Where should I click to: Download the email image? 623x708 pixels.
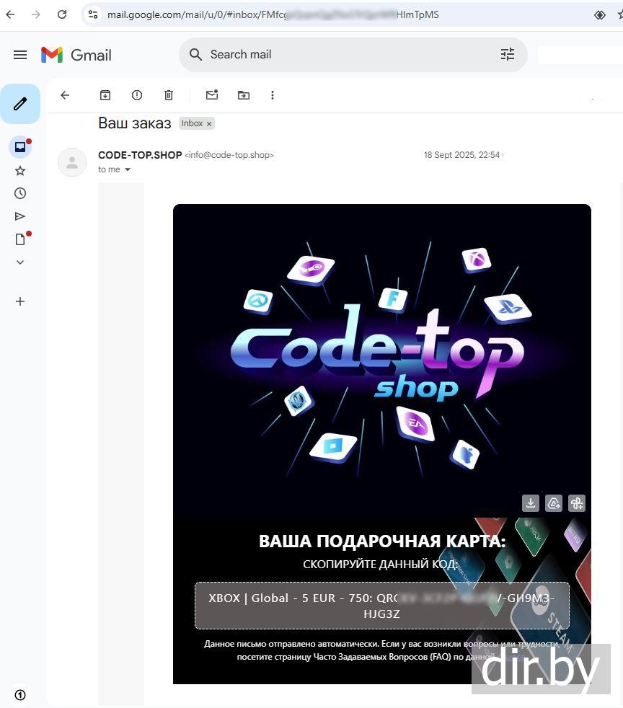click(x=531, y=503)
